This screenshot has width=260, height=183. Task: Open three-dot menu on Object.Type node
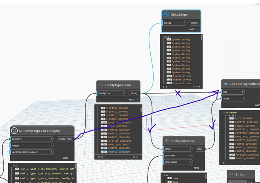point(198,29)
